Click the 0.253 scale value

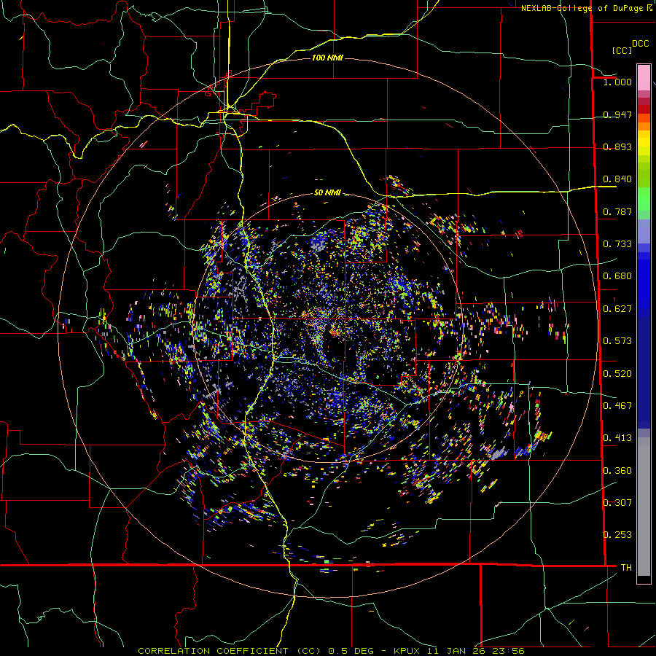coord(617,535)
